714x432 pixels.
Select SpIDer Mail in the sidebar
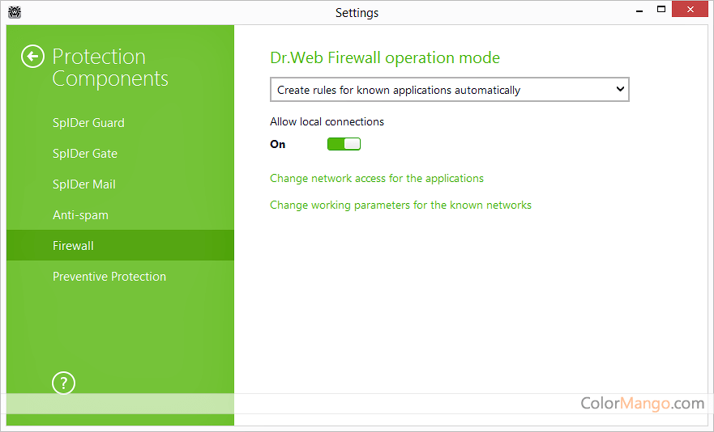tap(84, 184)
